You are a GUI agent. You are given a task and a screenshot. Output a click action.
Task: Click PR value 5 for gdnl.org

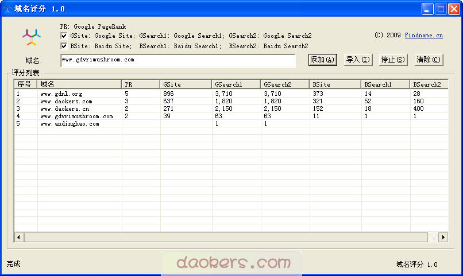click(x=127, y=94)
